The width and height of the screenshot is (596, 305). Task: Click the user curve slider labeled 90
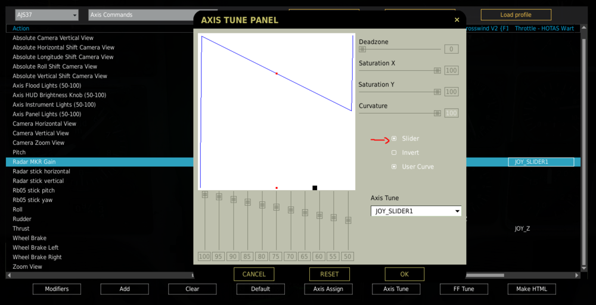(234, 200)
